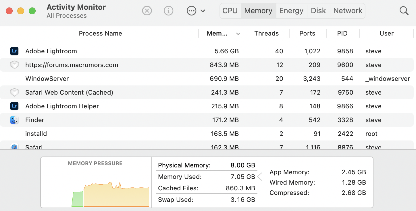416x211 pixels.
Task: Click the Stop process (X) toolbar icon
Action: [x=147, y=11]
